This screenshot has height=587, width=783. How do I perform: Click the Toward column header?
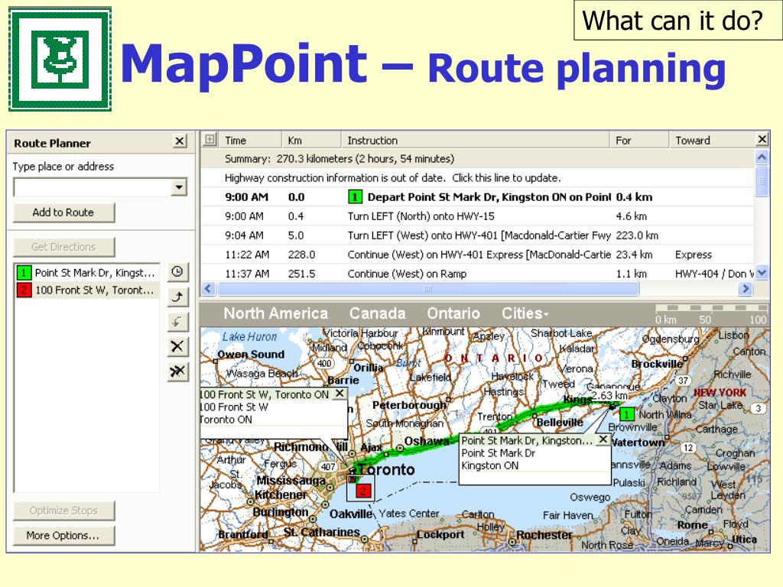[712, 141]
